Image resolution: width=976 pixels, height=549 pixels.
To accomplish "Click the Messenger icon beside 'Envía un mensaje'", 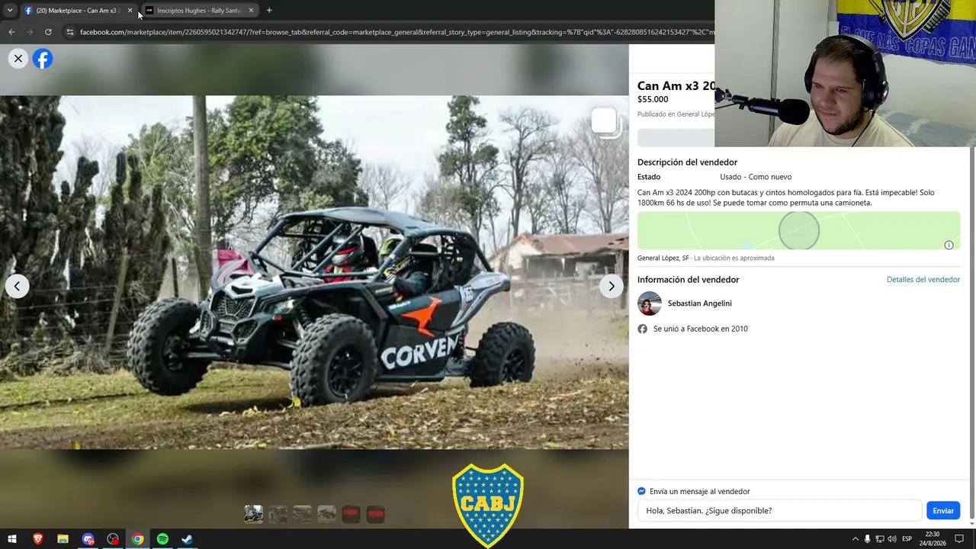I will 641,491.
